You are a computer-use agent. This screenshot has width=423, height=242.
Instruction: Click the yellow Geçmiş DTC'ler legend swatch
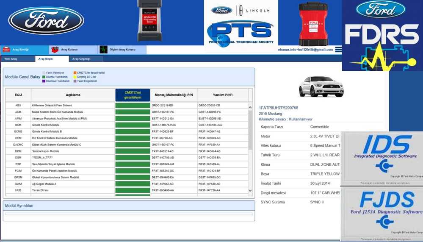[x=75, y=77]
